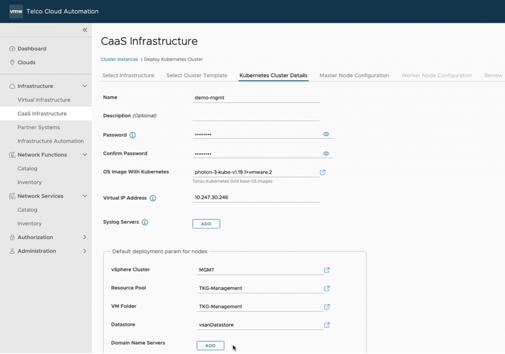Click the Description input field
The image size is (505, 354).
click(x=255, y=116)
